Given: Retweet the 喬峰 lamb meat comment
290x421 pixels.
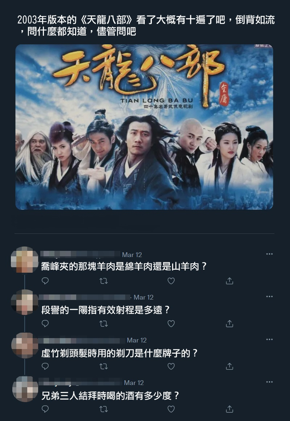Looking at the screenshot, I should (103, 281).
